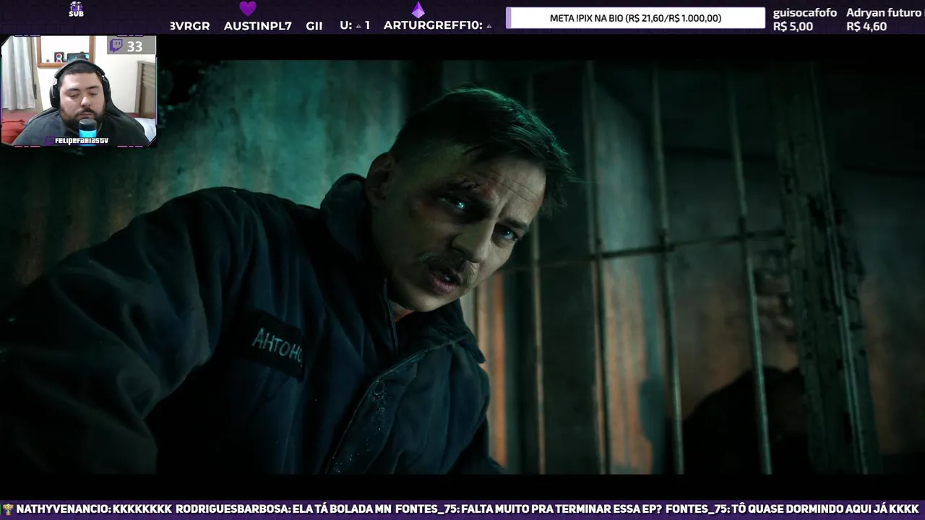Click RODRIGUESBARBOSA message ELA TÁ BOLADA MN
The image size is (925, 520).
click(x=283, y=509)
